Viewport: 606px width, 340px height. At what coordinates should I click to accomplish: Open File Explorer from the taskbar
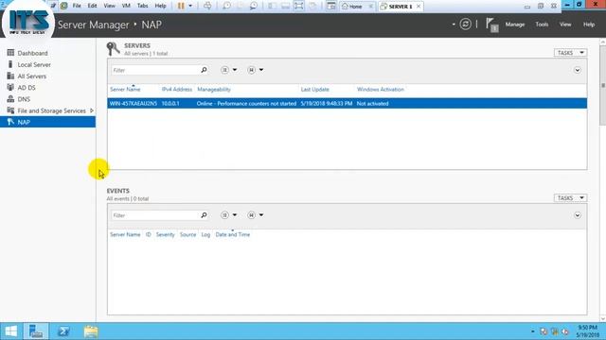(91, 331)
